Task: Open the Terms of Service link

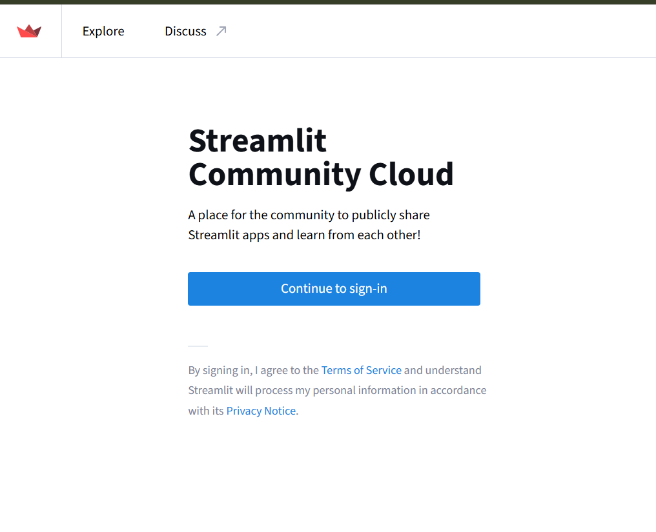Action: coord(362,370)
